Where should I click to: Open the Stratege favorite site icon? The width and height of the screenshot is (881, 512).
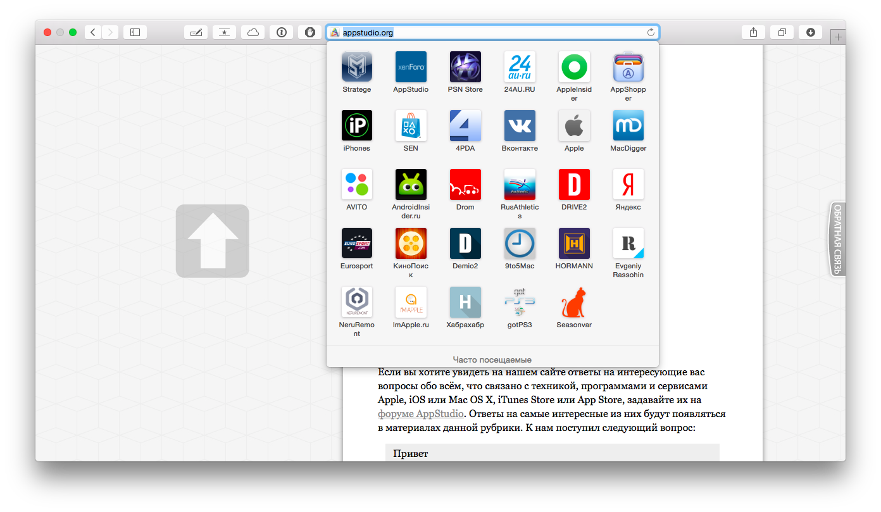coord(357,67)
